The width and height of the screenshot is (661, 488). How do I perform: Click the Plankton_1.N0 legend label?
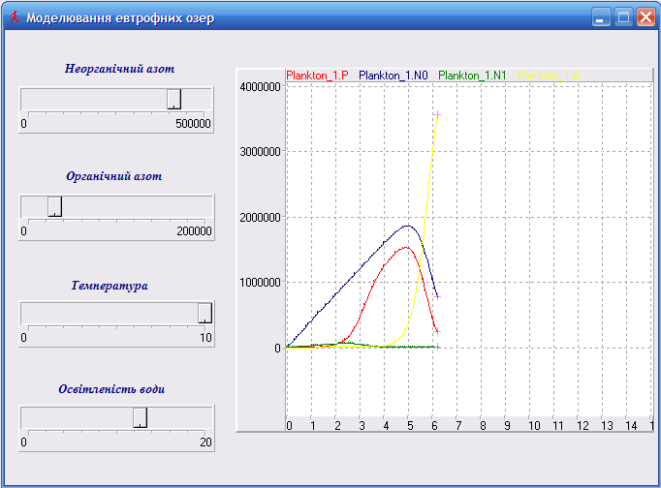click(x=393, y=76)
